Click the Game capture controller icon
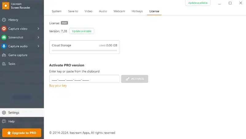The image size is (246, 139). click(4, 55)
